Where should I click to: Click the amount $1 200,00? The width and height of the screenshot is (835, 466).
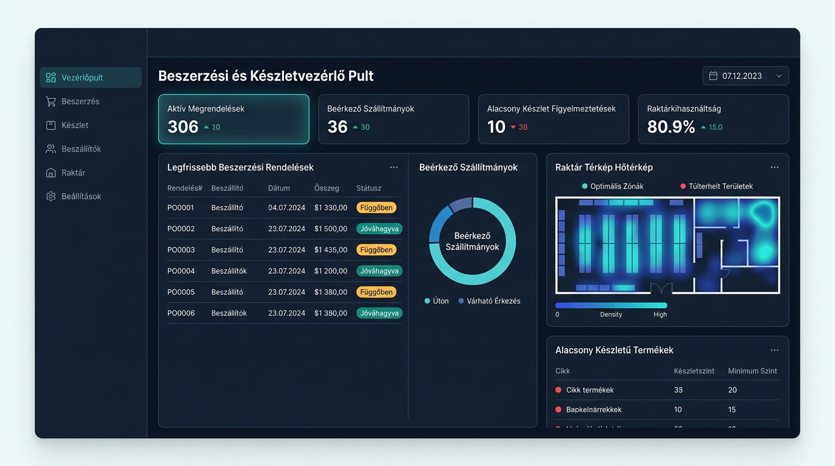(331, 271)
